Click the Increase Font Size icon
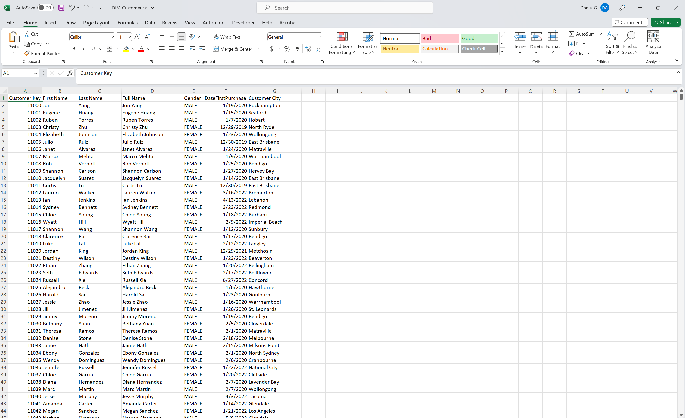 [x=137, y=37]
